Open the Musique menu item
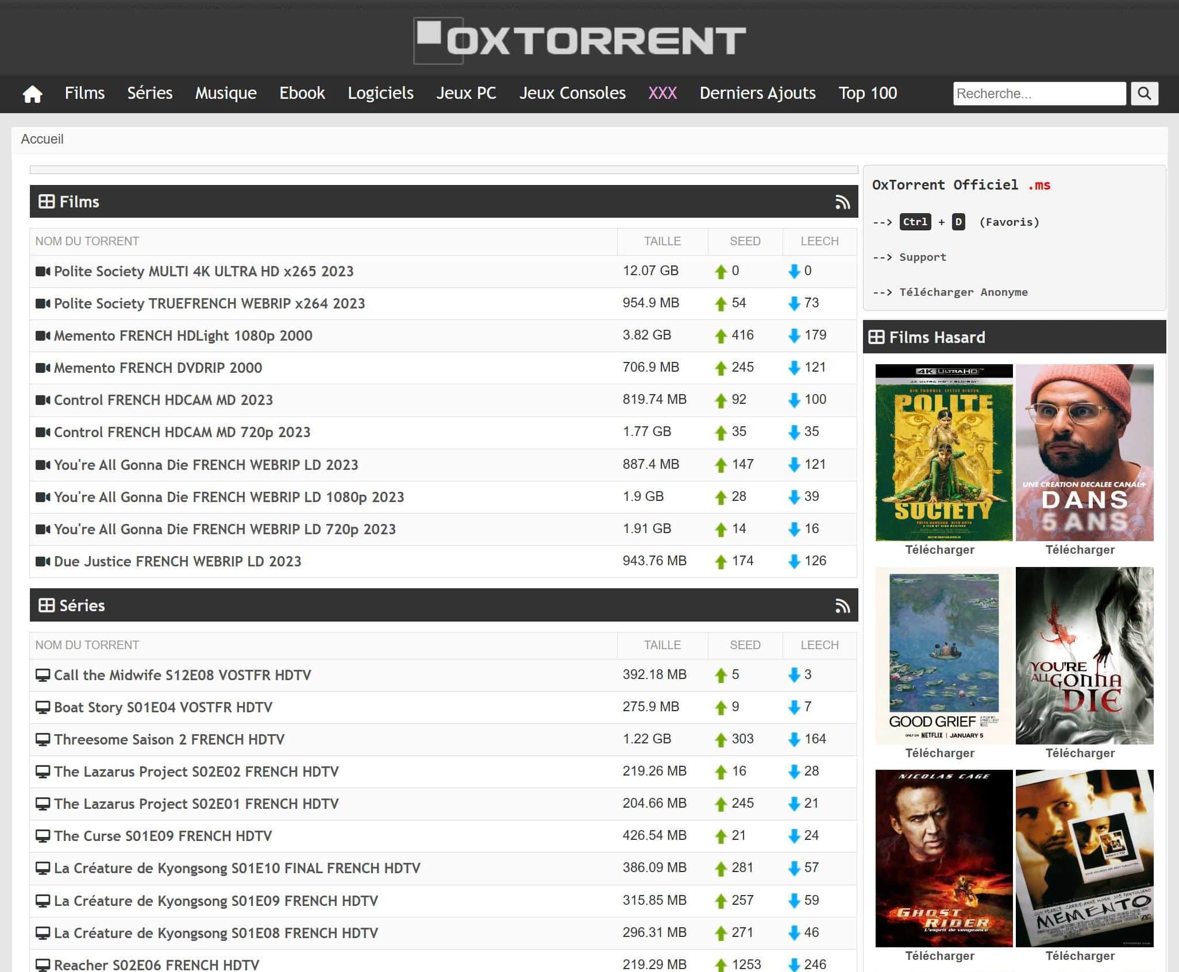 (225, 93)
